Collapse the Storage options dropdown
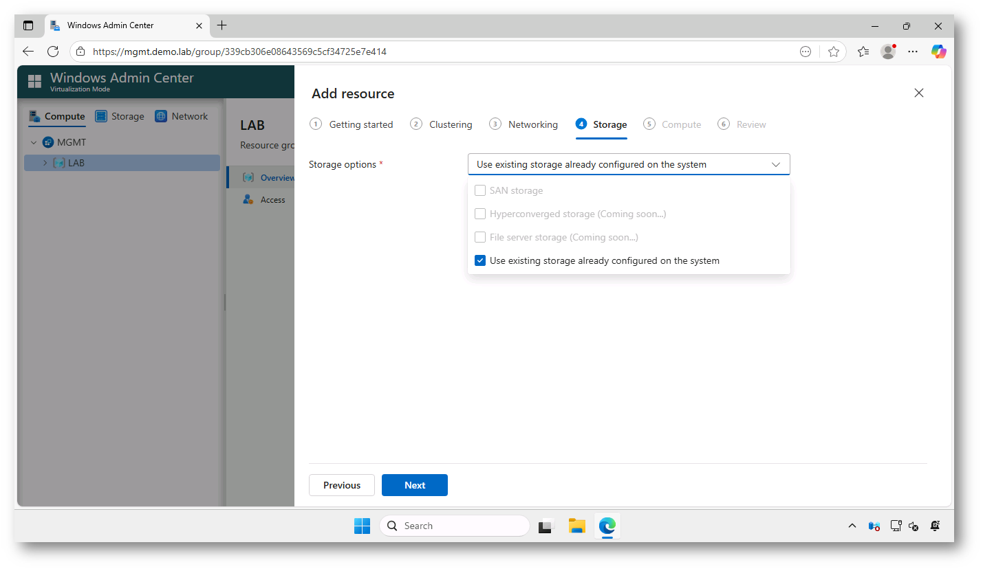 point(775,165)
